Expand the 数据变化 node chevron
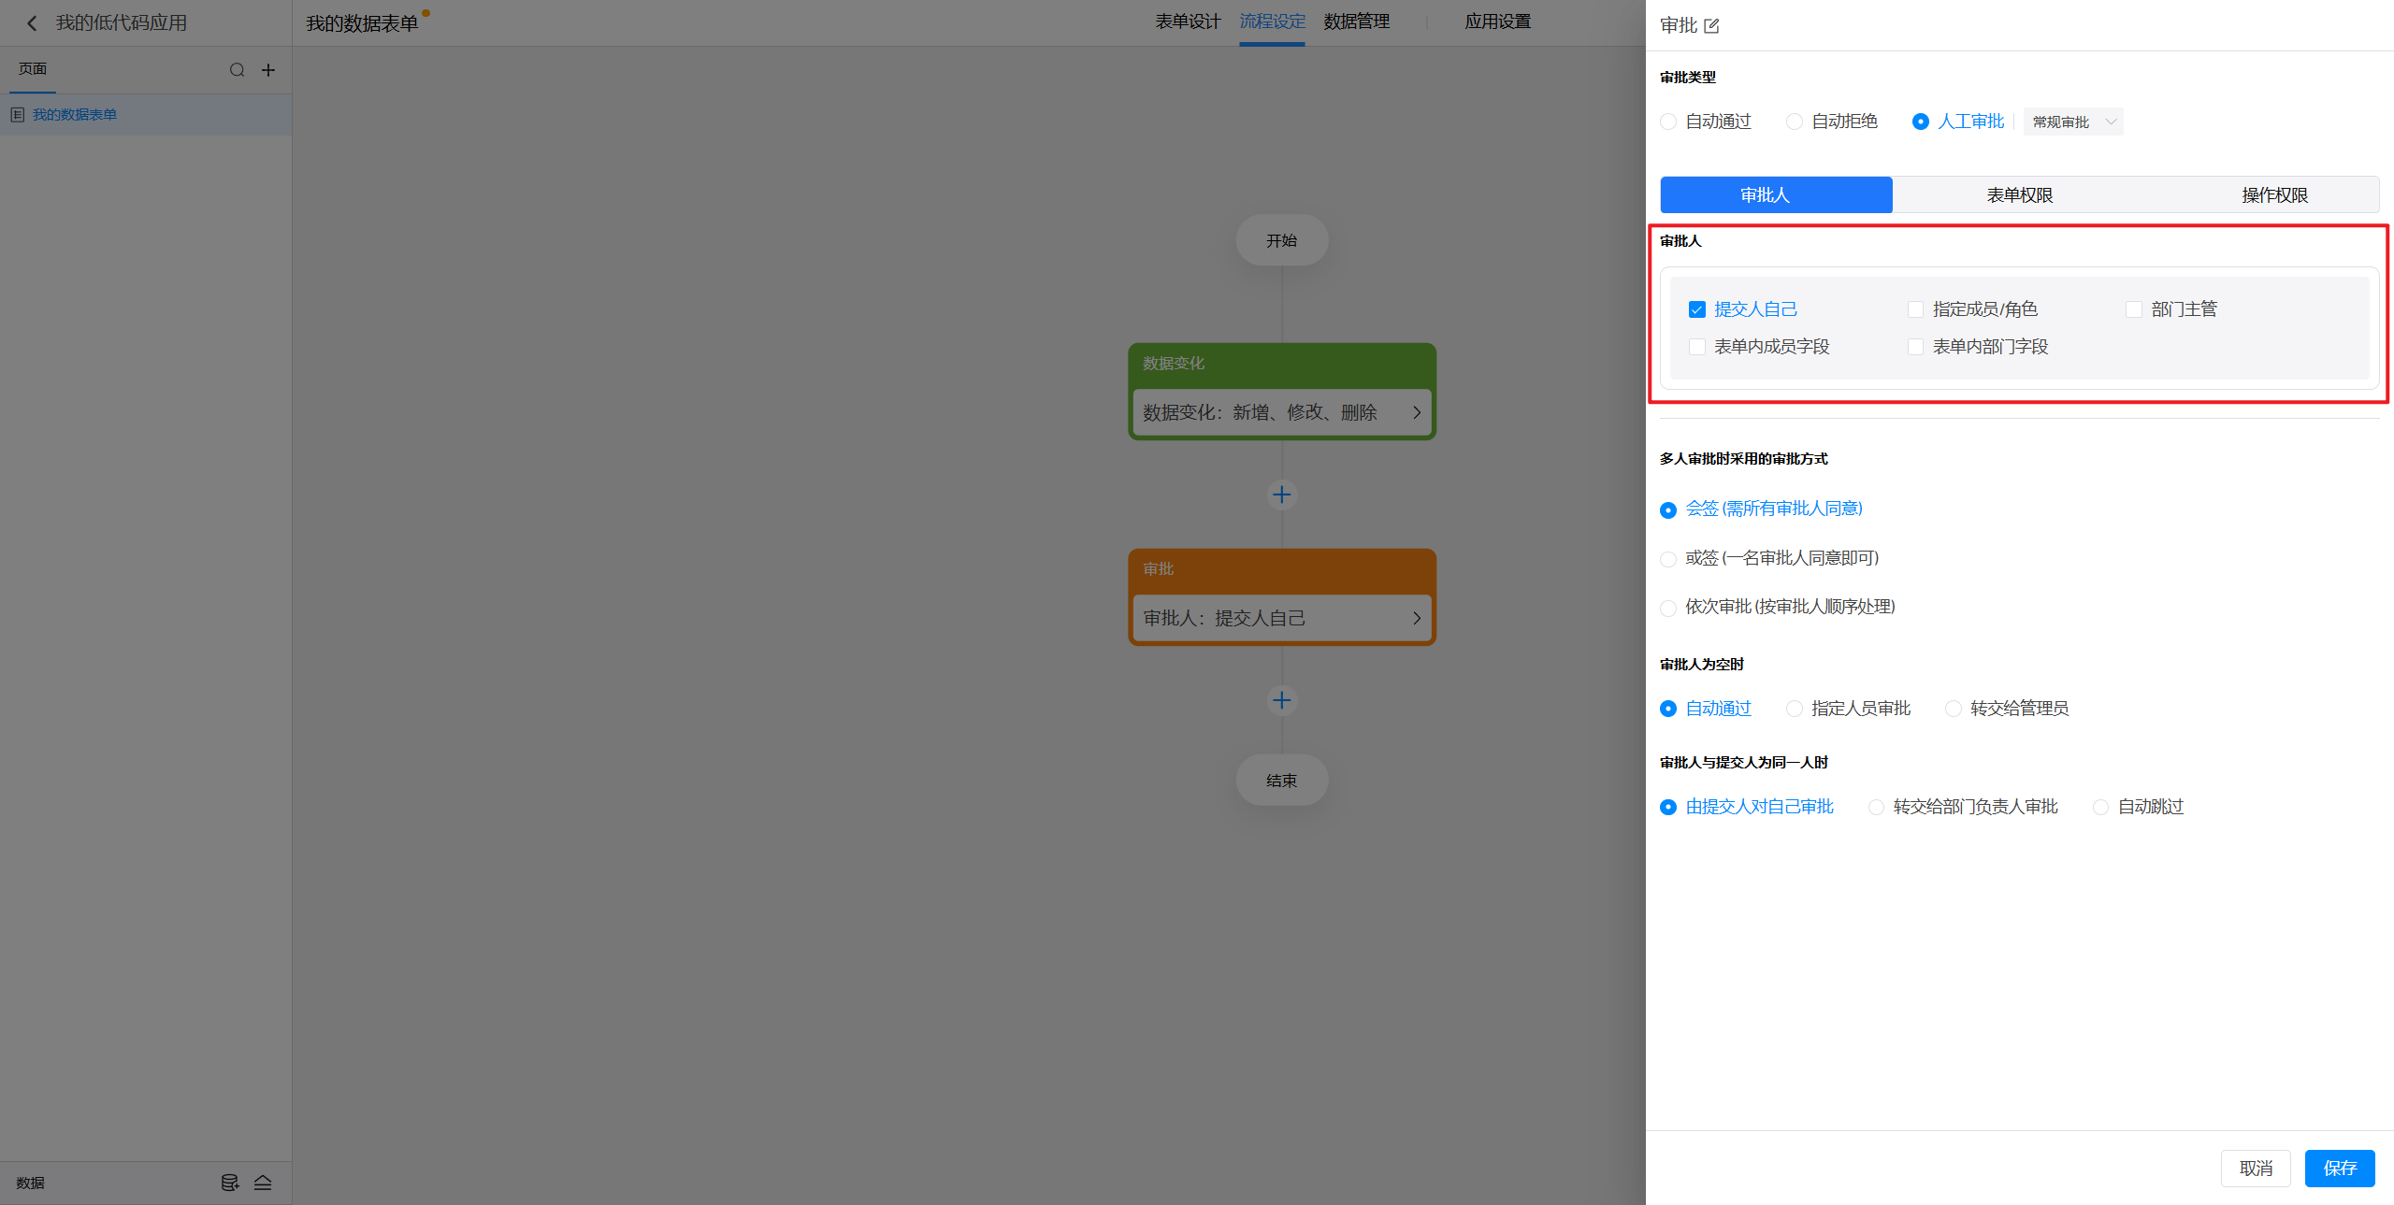The image size is (2394, 1205). point(1416,412)
